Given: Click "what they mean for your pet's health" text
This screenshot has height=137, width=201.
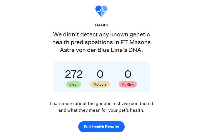Looking at the screenshot, I should pyautogui.click(x=105, y=110).
